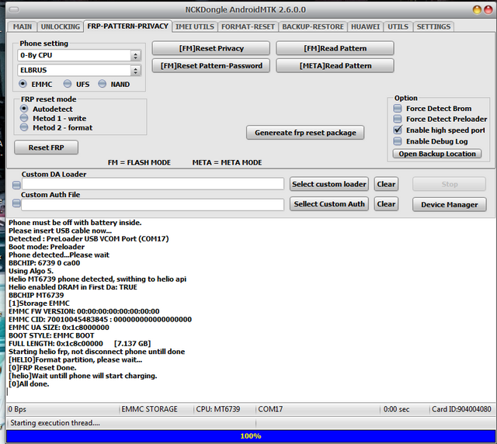Open the SETTINGS tab
This screenshot has height=444, width=497.
tap(433, 26)
